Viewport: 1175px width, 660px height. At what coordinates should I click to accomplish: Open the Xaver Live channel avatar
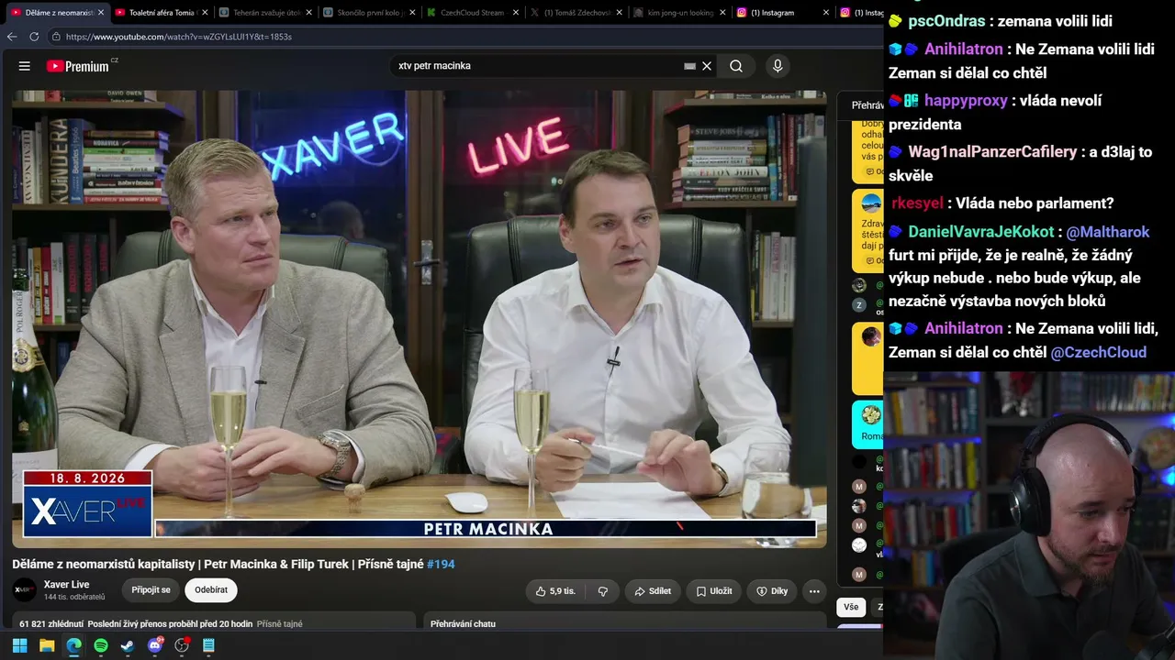(24, 589)
